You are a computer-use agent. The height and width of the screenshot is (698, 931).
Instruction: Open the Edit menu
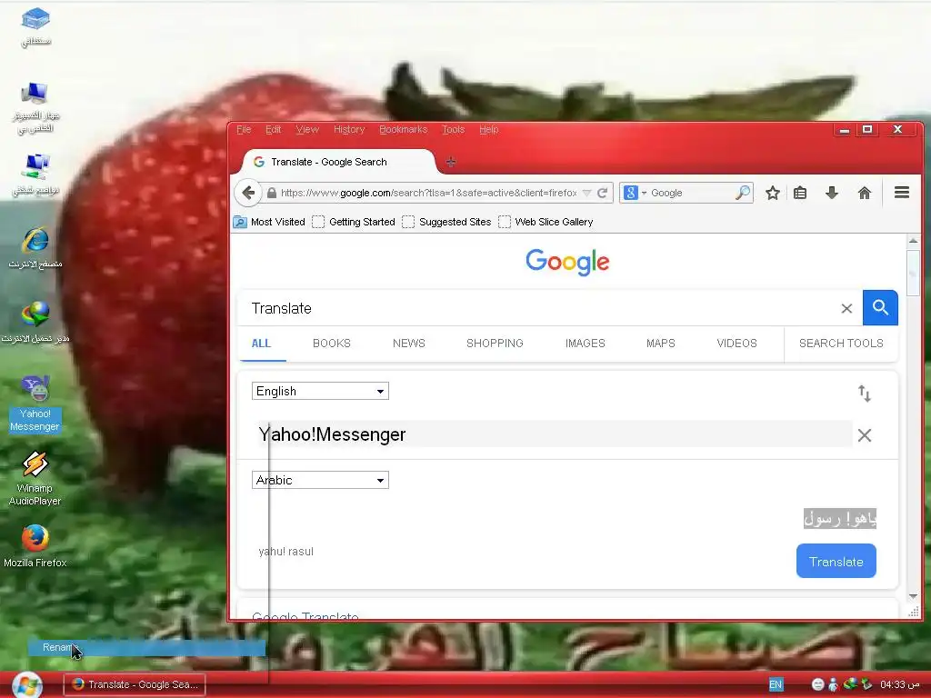pyautogui.click(x=273, y=129)
